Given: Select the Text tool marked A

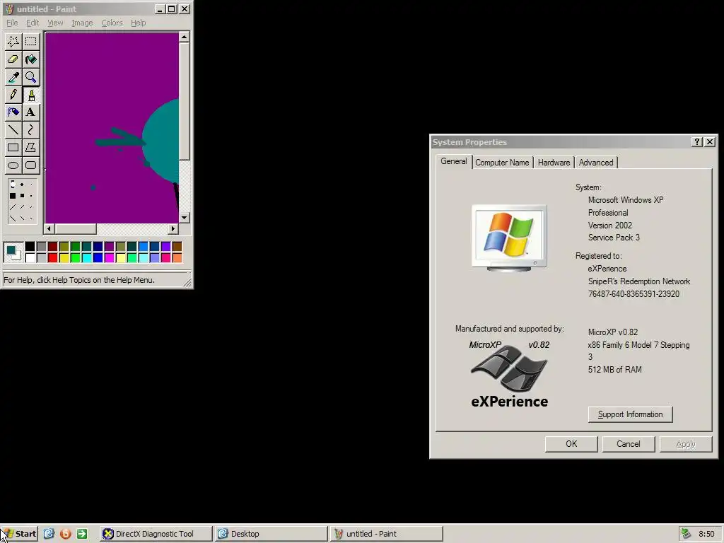Looking at the screenshot, I should tap(31, 112).
